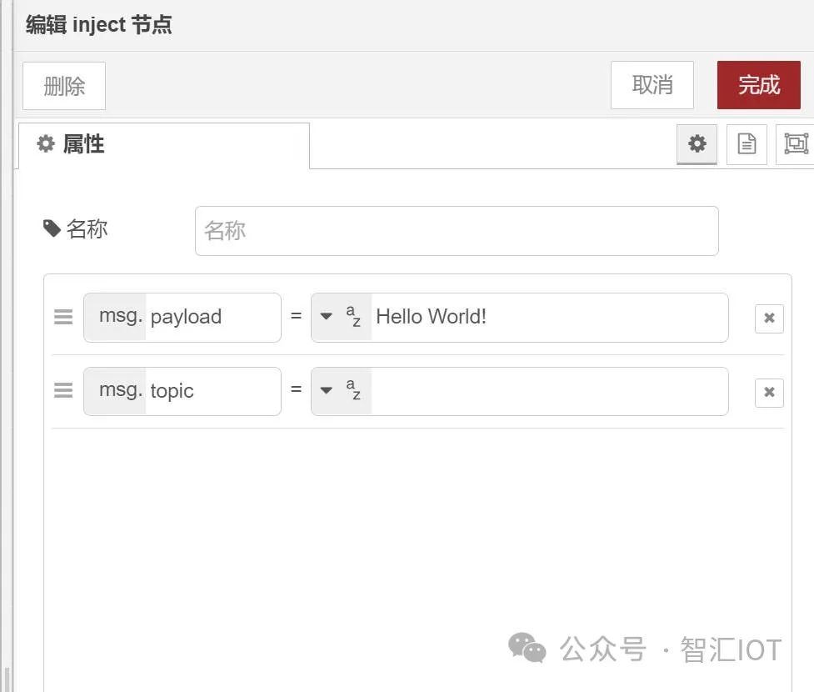Image resolution: width=814 pixels, height=692 pixels.
Task: Grab the payload row reorder handle
Action: click(x=63, y=316)
